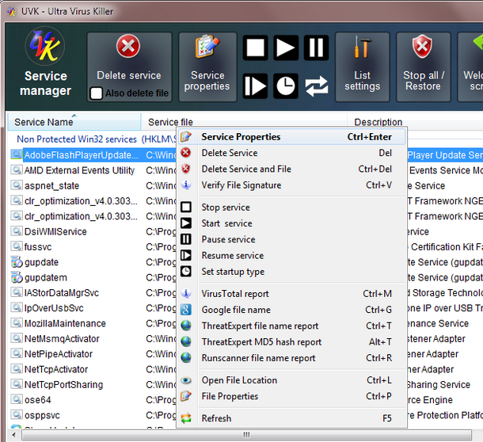Open Service properties from the toolbar
This screenshot has width=483, height=442.
point(207,67)
